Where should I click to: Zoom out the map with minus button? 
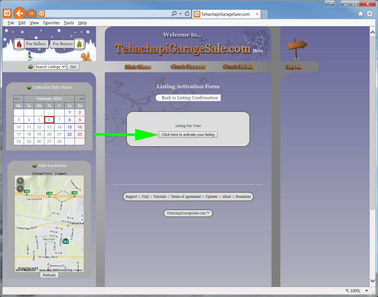[x=20, y=188]
